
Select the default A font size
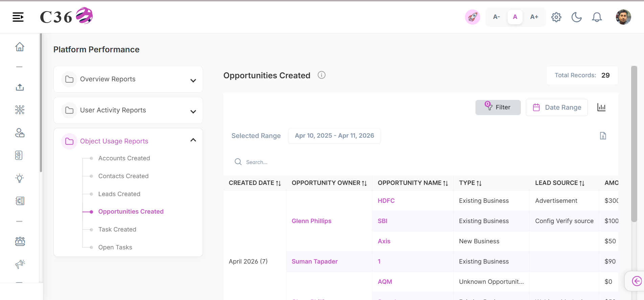[x=515, y=17]
